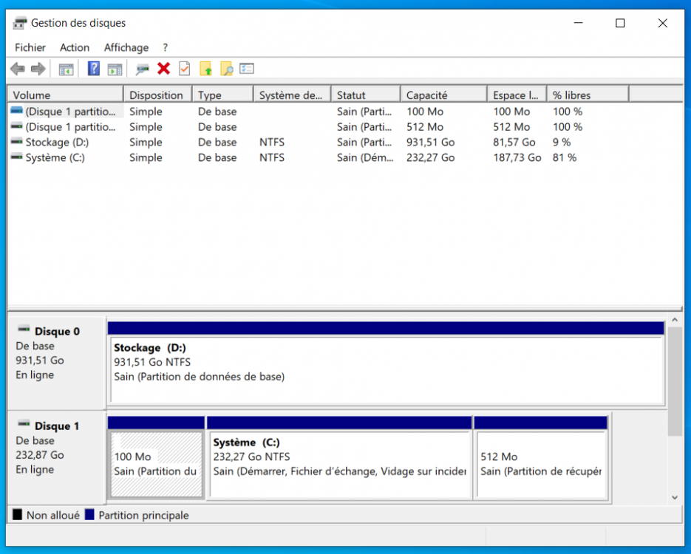Screen dimensions: 691x554
Task: Click the scroll down arrow in disk pane
Action: coord(674,498)
